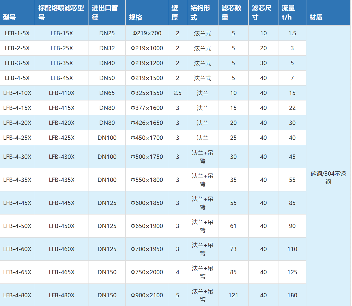Viewport: 352px width, 306px height.
Task: Select the LFB-4-10X model cell
Action: pyautogui.click(x=17, y=93)
